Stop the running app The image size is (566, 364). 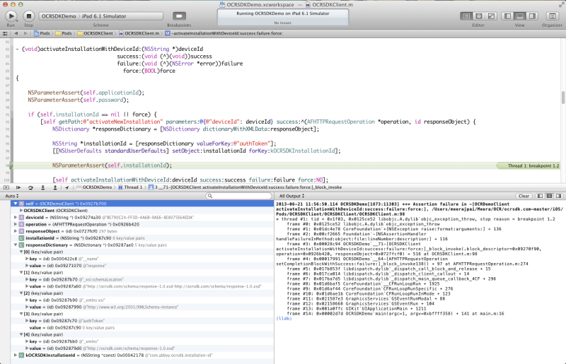[x=28, y=16]
